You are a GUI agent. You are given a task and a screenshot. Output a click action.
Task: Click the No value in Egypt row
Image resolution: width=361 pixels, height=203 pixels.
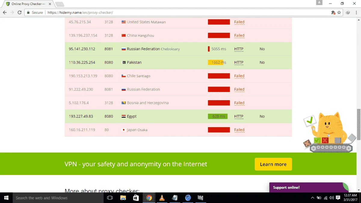(x=262, y=116)
